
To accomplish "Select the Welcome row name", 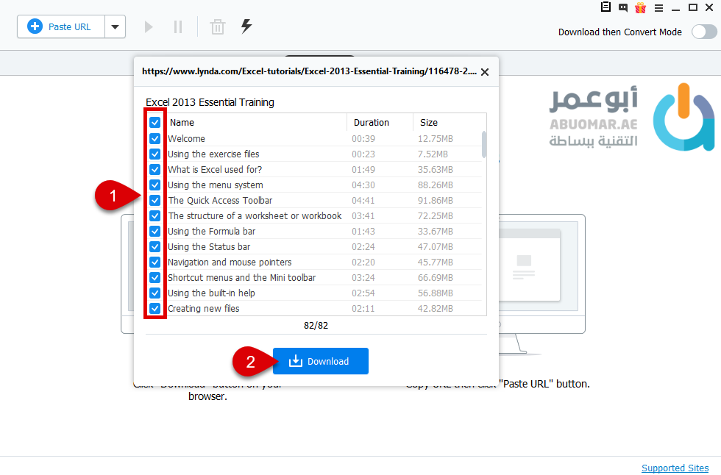I will 186,138.
